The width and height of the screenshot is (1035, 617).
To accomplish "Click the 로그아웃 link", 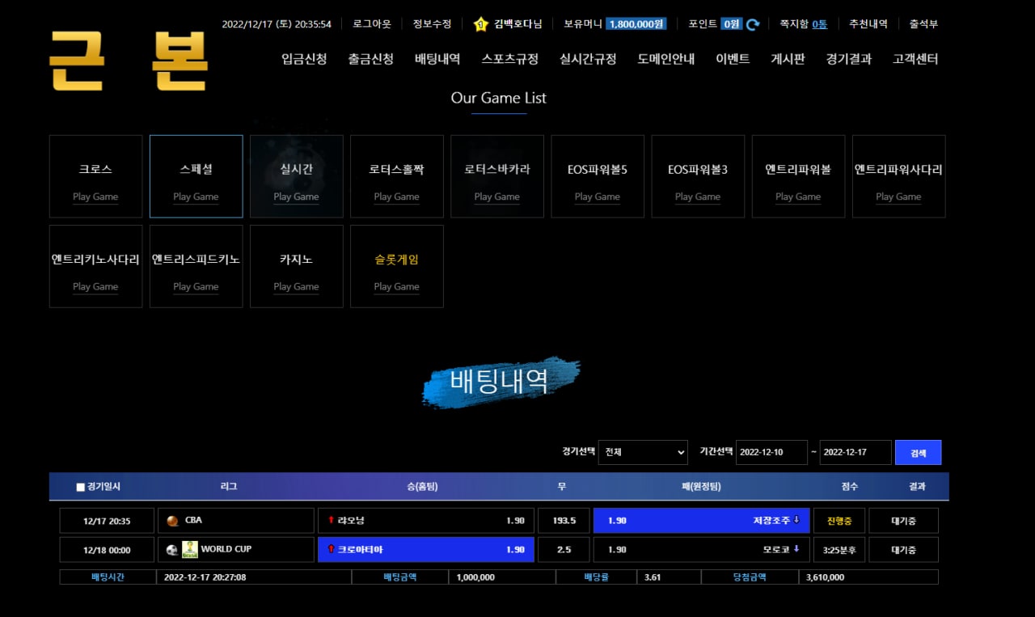I will tap(372, 24).
